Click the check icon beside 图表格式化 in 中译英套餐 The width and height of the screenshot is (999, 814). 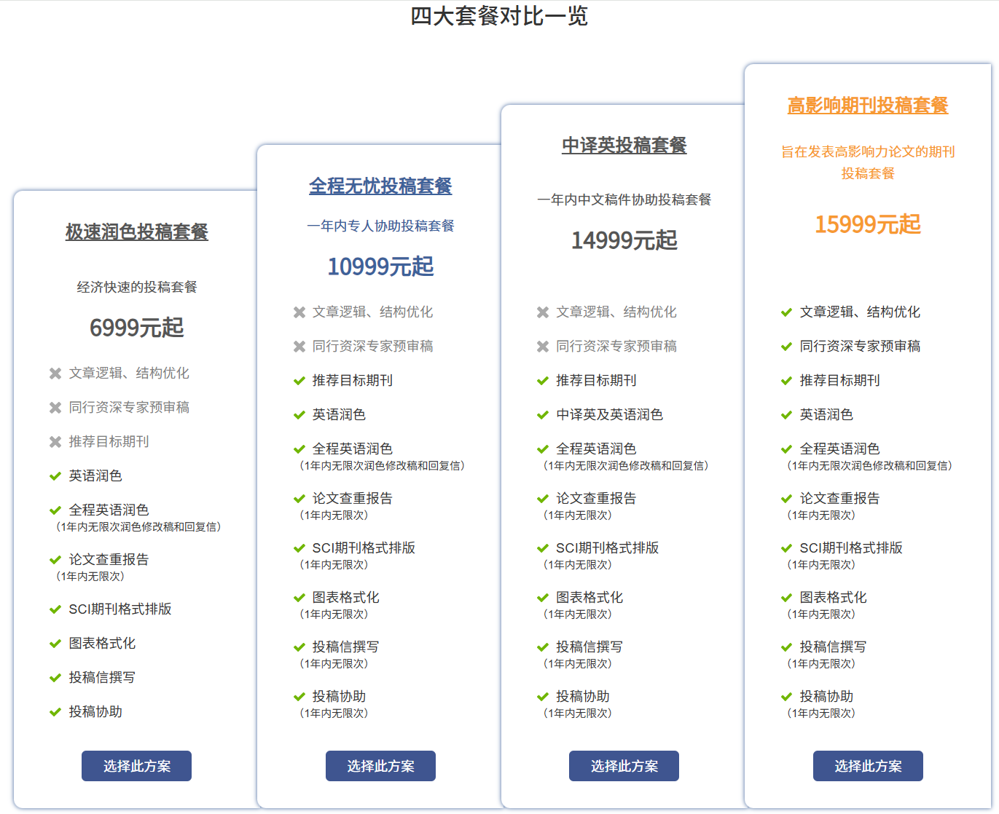point(543,598)
